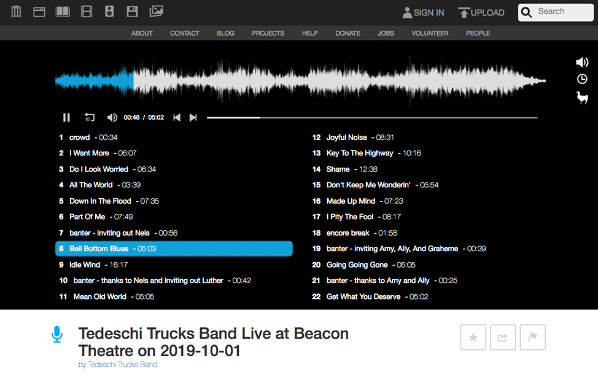
Task: Play track 3 Do I Look Worried
Action: [107, 169]
